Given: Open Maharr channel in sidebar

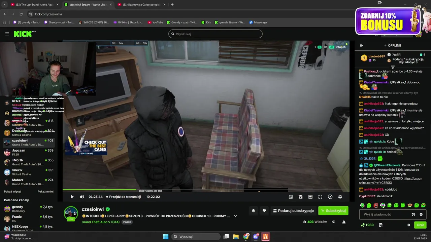Looking at the screenshot, I should (x=29, y=182).
